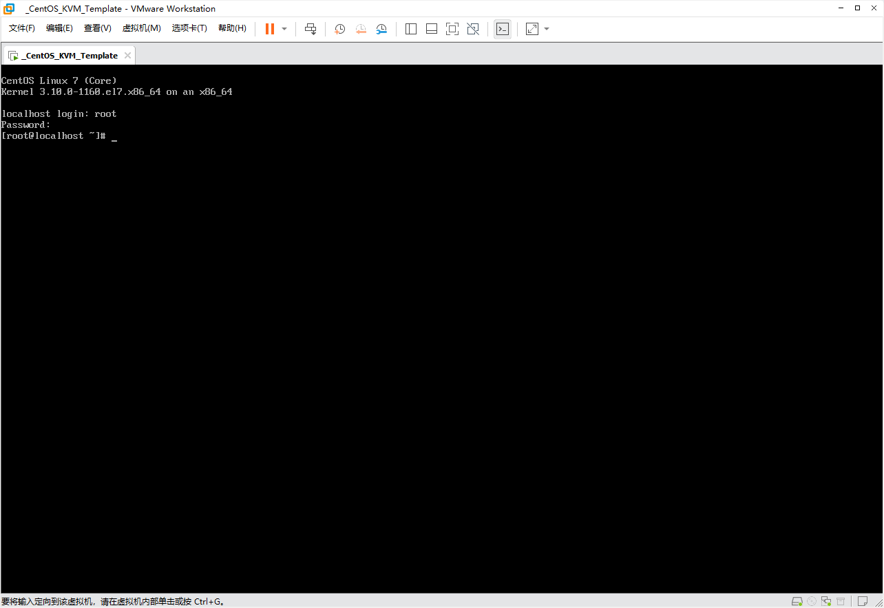Open the 选项卡(T) menu
This screenshot has height=608, width=884.
[x=189, y=28]
